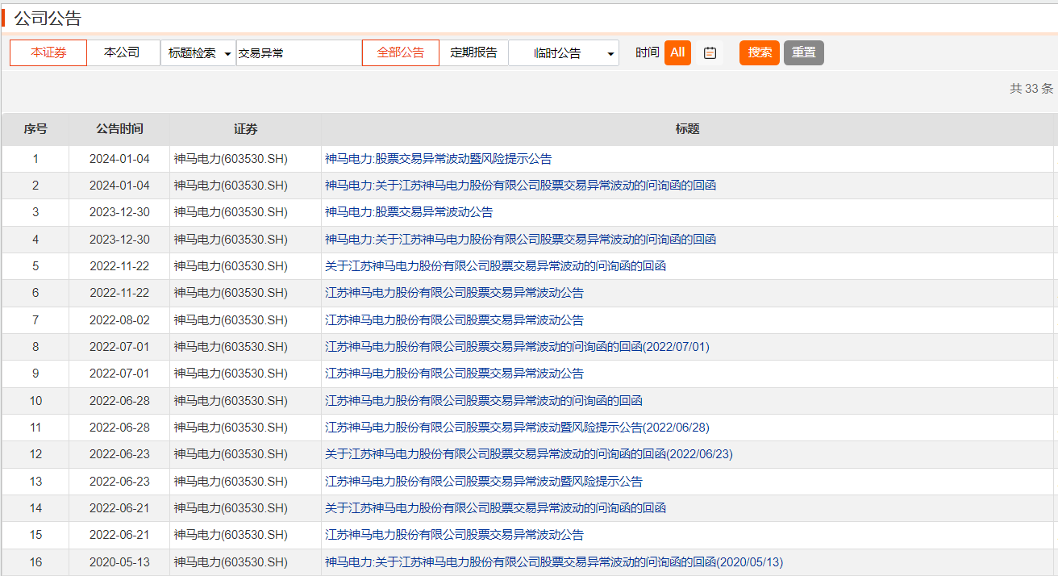1058x576 pixels.
Task: Click the 共 33 条 result count text
Action: pyautogui.click(x=1031, y=89)
